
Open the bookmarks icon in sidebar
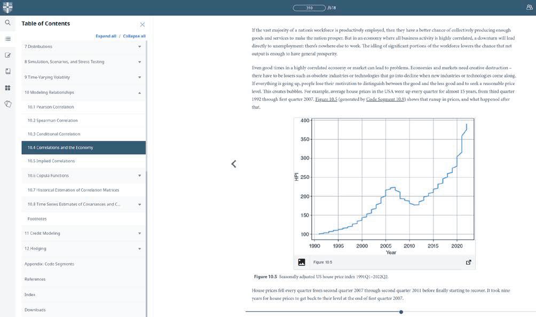coord(7,71)
